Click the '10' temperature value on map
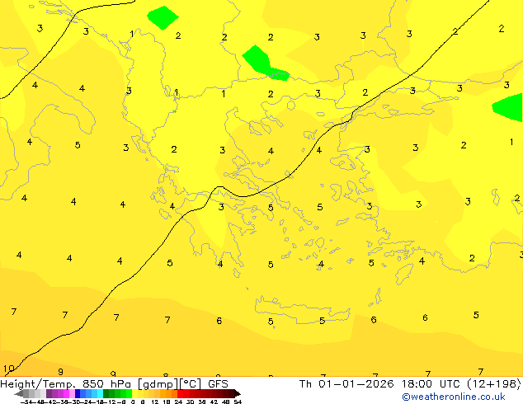The height and width of the screenshot is (404, 523). coord(9,369)
